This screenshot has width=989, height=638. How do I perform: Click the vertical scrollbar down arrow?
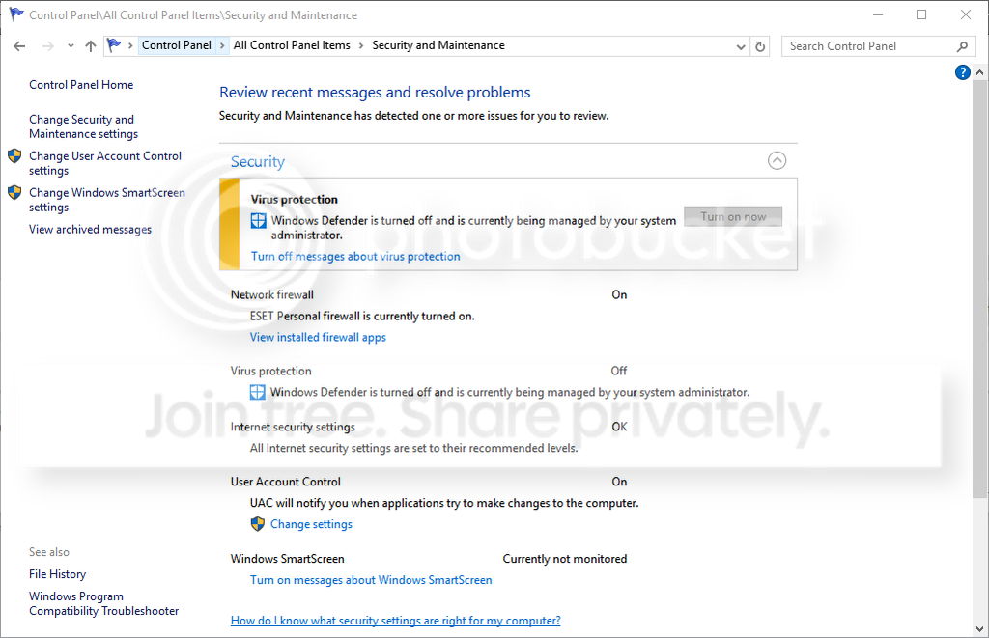click(x=979, y=629)
